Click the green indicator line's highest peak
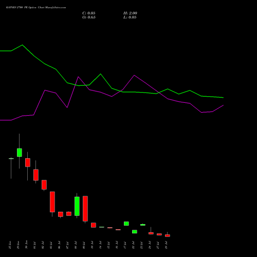Image resolution: width=257 pixels, height=257 pixels. pyautogui.click(x=23, y=45)
